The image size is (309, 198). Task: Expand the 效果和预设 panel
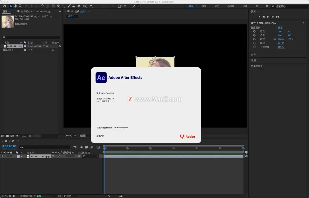[x=257, y=66]
